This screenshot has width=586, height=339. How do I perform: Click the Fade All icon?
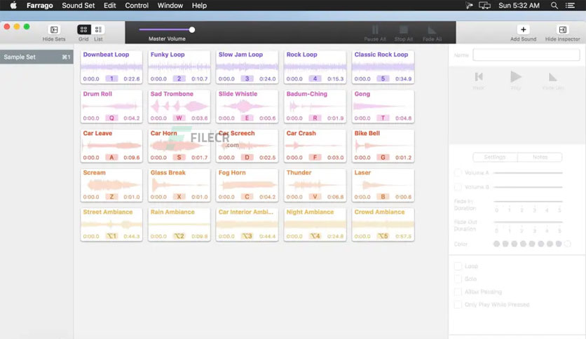432,30
